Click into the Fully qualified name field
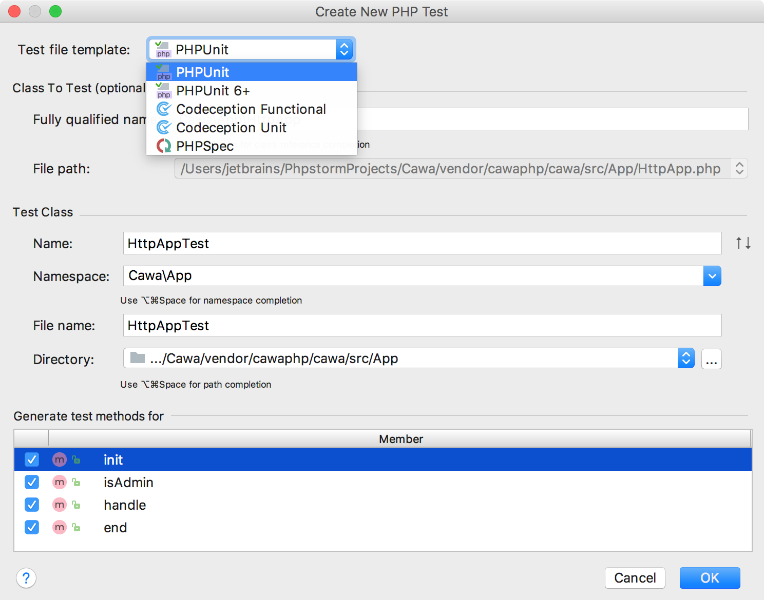The image size is (764, 600). click(x=552, y=119)
